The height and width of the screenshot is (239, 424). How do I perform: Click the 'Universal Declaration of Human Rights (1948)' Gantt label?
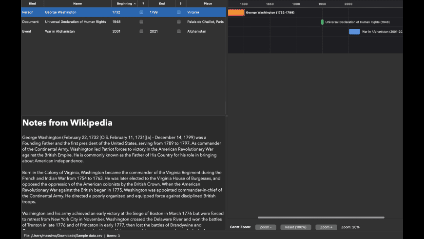click(x=358, y=22)
